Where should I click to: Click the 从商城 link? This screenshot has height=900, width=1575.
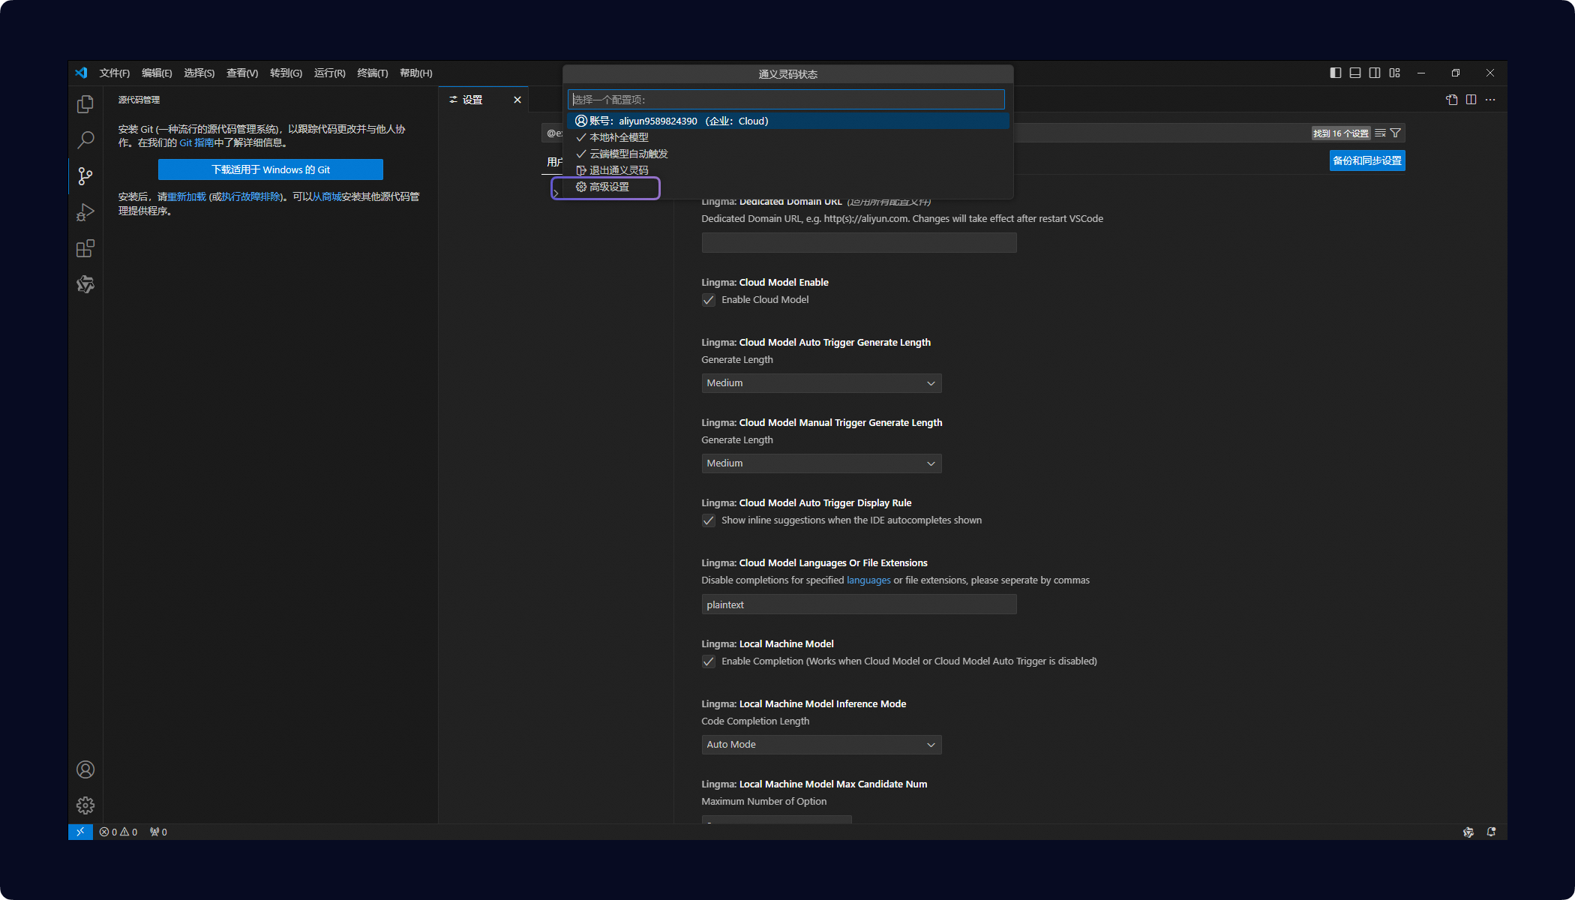click(326, 196)
